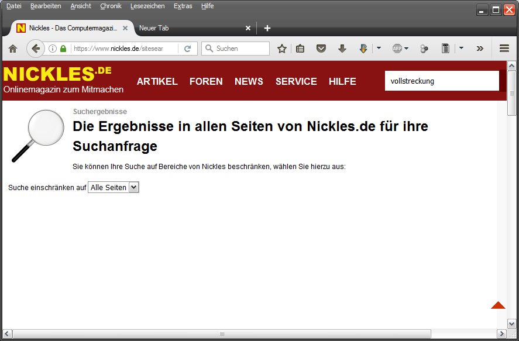Click the gray spheres extension icon
Image resolution: width=519 pixels, height=341 pixels.
click(424, 49)
